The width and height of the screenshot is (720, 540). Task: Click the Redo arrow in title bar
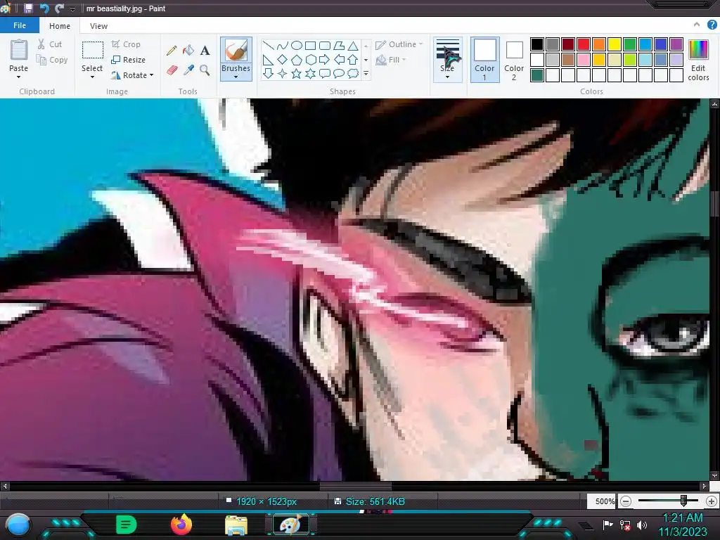coord(59,8)
